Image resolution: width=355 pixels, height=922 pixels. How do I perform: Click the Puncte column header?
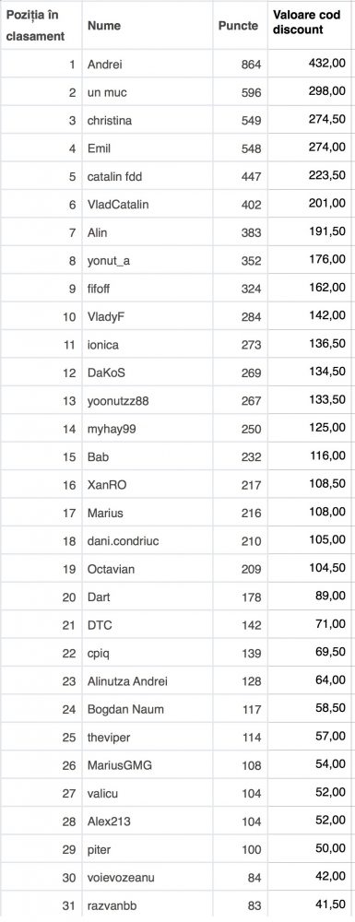(238, 25)
